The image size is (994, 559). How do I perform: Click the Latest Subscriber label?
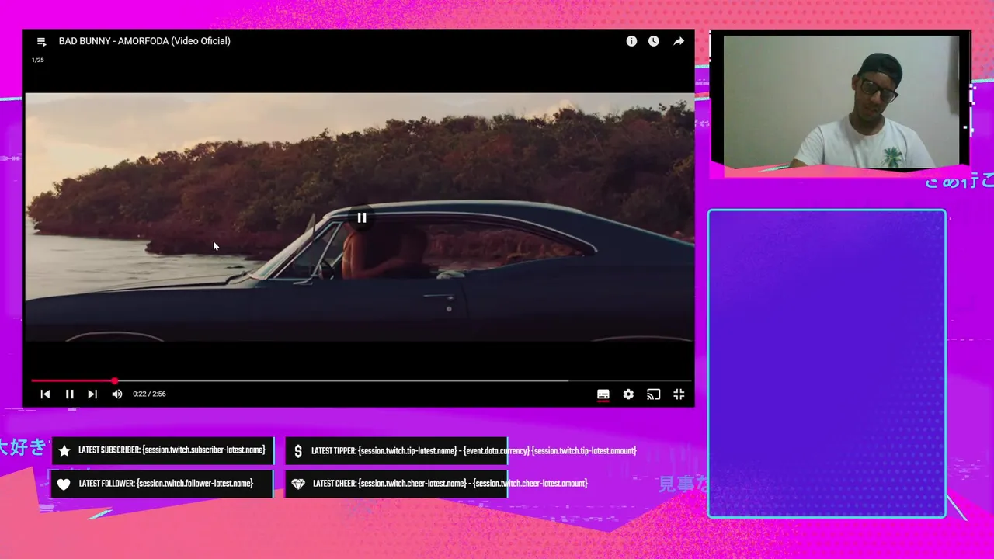(x=172, y=450)
